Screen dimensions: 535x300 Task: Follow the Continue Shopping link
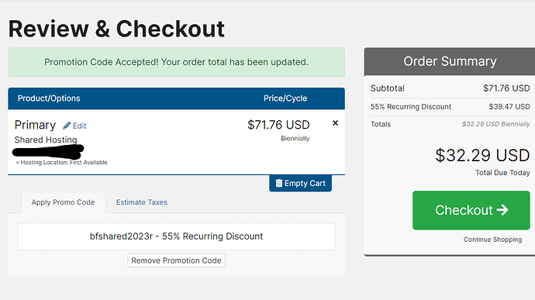click(492, 240)
